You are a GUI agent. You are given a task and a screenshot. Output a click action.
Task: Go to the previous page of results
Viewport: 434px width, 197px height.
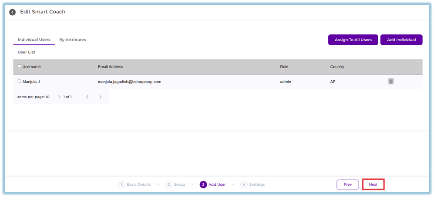[x=87, y=97]
